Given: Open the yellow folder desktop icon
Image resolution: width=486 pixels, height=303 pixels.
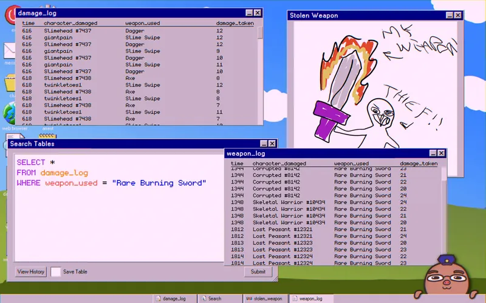Looking at the screenshot, I should coord(10,82).
